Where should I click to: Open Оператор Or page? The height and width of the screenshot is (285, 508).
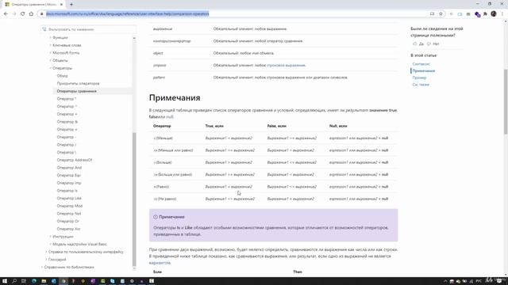click(x=67, y=221)
